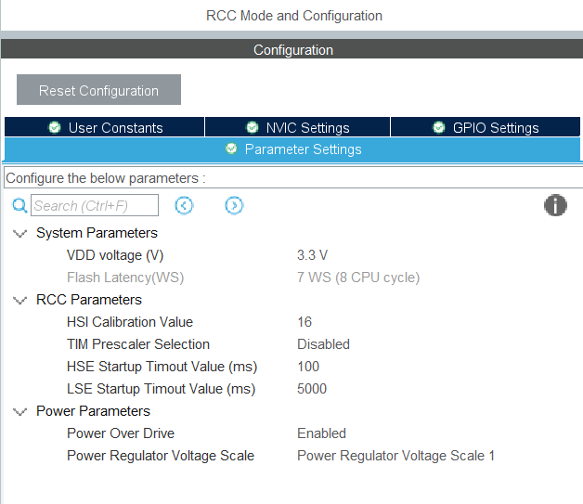Open the parameter info icon

[x=555, y=206]
